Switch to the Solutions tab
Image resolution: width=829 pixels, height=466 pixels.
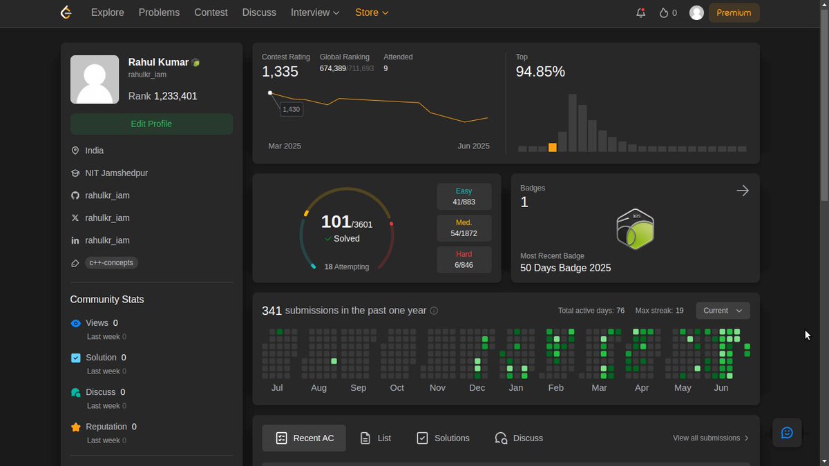(443, 438)
